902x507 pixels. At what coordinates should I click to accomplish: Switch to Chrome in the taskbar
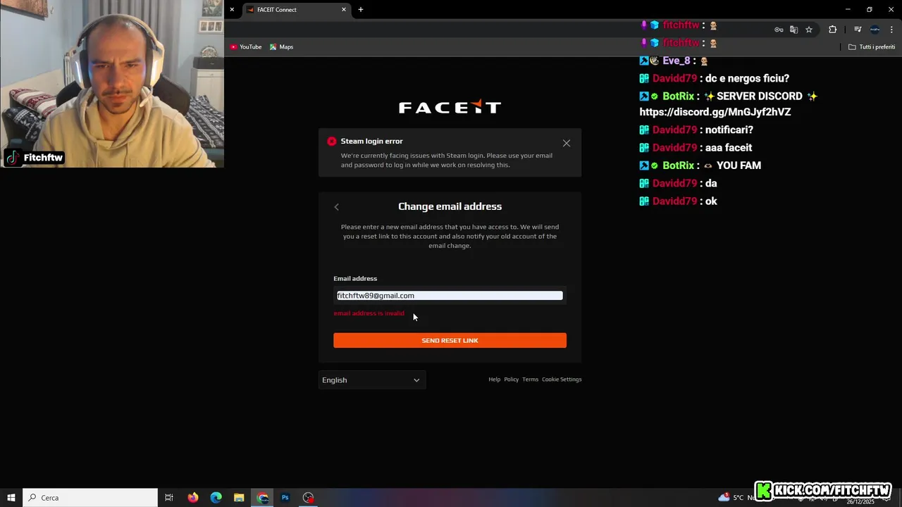tap(263, 498)
